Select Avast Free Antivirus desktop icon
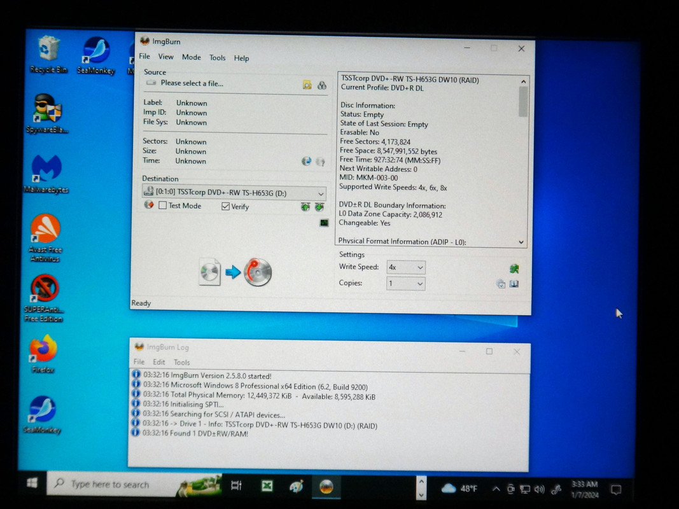Screen dimensions: 679x509 (45, 237)
